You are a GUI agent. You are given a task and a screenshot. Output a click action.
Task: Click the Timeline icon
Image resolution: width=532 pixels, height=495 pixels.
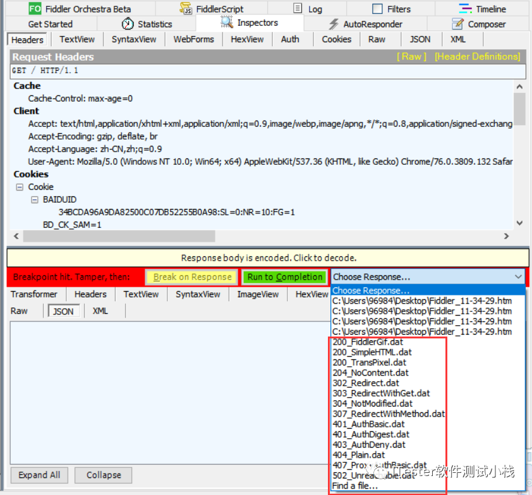pyautogui.click(x=465, y=8)
